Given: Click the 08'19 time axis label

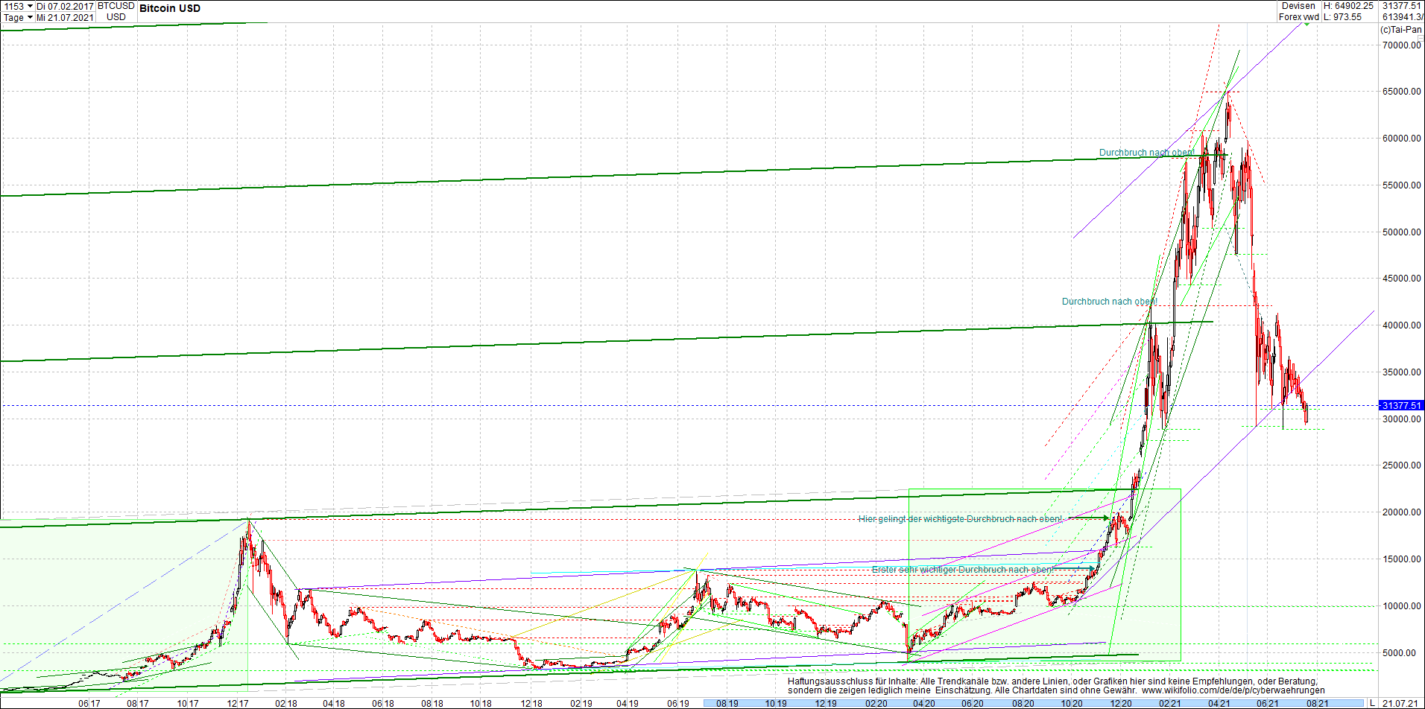Looking at the screenshot, I should pyautogui.click(x=727, y=703).
